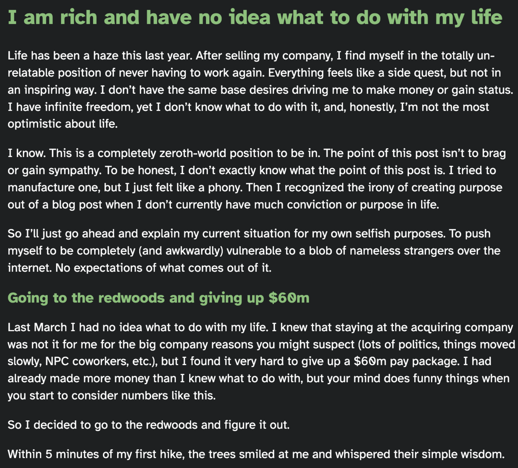Viewport: 518px width, 468px height.
Task: Click the line starting "Within 5 minutes of my first hike"
Action: click(x=256, y=454)
